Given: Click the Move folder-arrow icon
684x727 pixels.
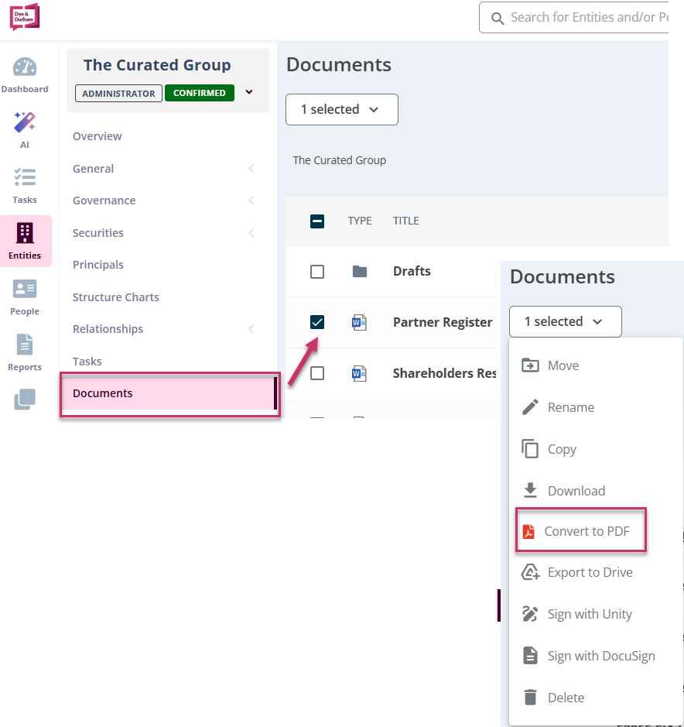Looking at the screenshot, I should 530,365.
